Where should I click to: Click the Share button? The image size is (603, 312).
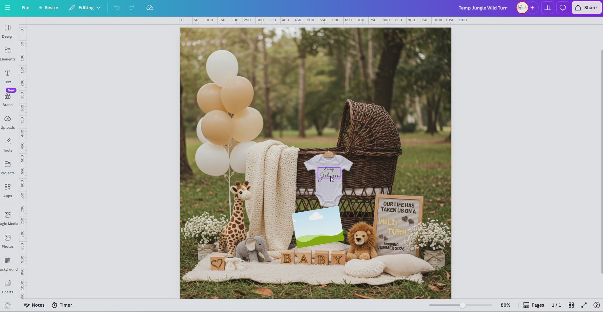(586, 8)
